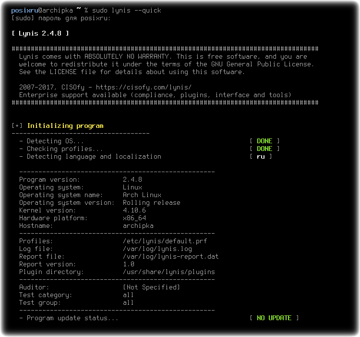The image size is (360, 337).
Task: Select the path '/var/log/lynis.log'
Action: 157,249
